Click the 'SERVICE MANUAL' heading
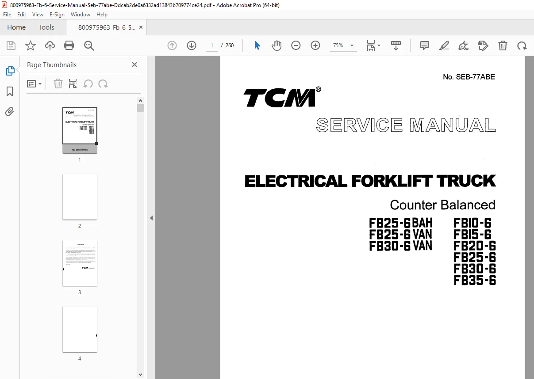 406,125
